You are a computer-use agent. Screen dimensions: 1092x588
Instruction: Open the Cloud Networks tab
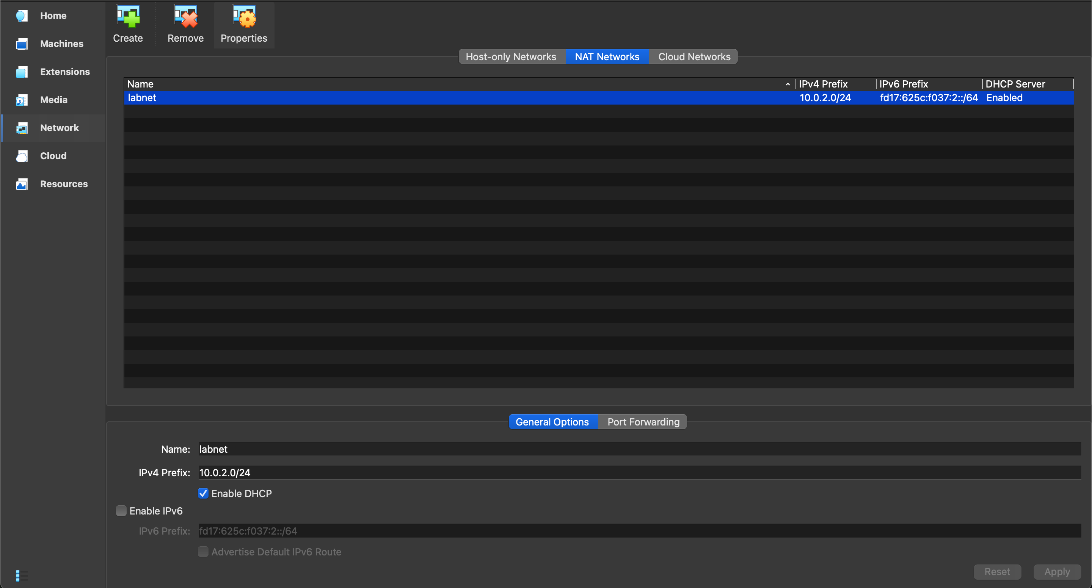click(x=693, y=56)
